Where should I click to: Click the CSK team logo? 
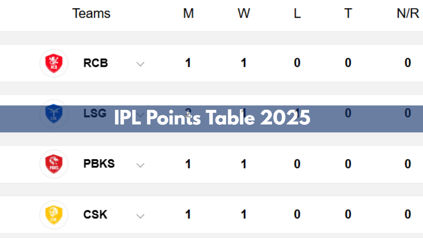pos(54,214)
